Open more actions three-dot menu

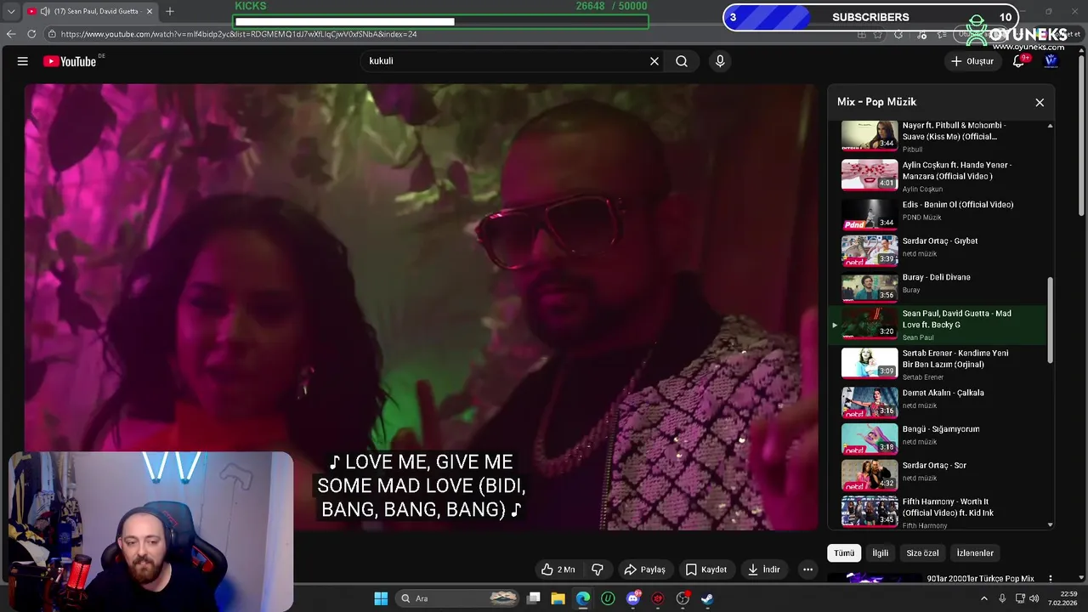(808, 569)
